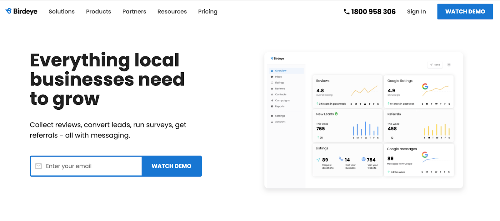Click the WATCH DEMO button beside email field
This screenshot has width=500, height=221.
tap(172, 166)
